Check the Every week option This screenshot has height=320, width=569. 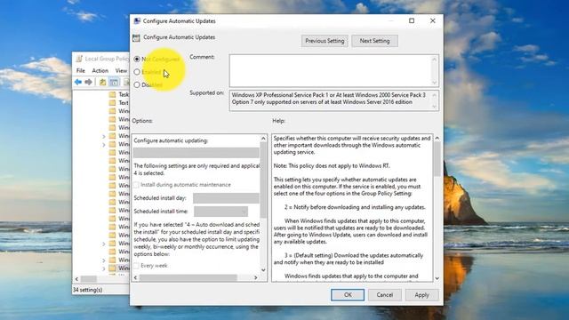coord(136,266)
